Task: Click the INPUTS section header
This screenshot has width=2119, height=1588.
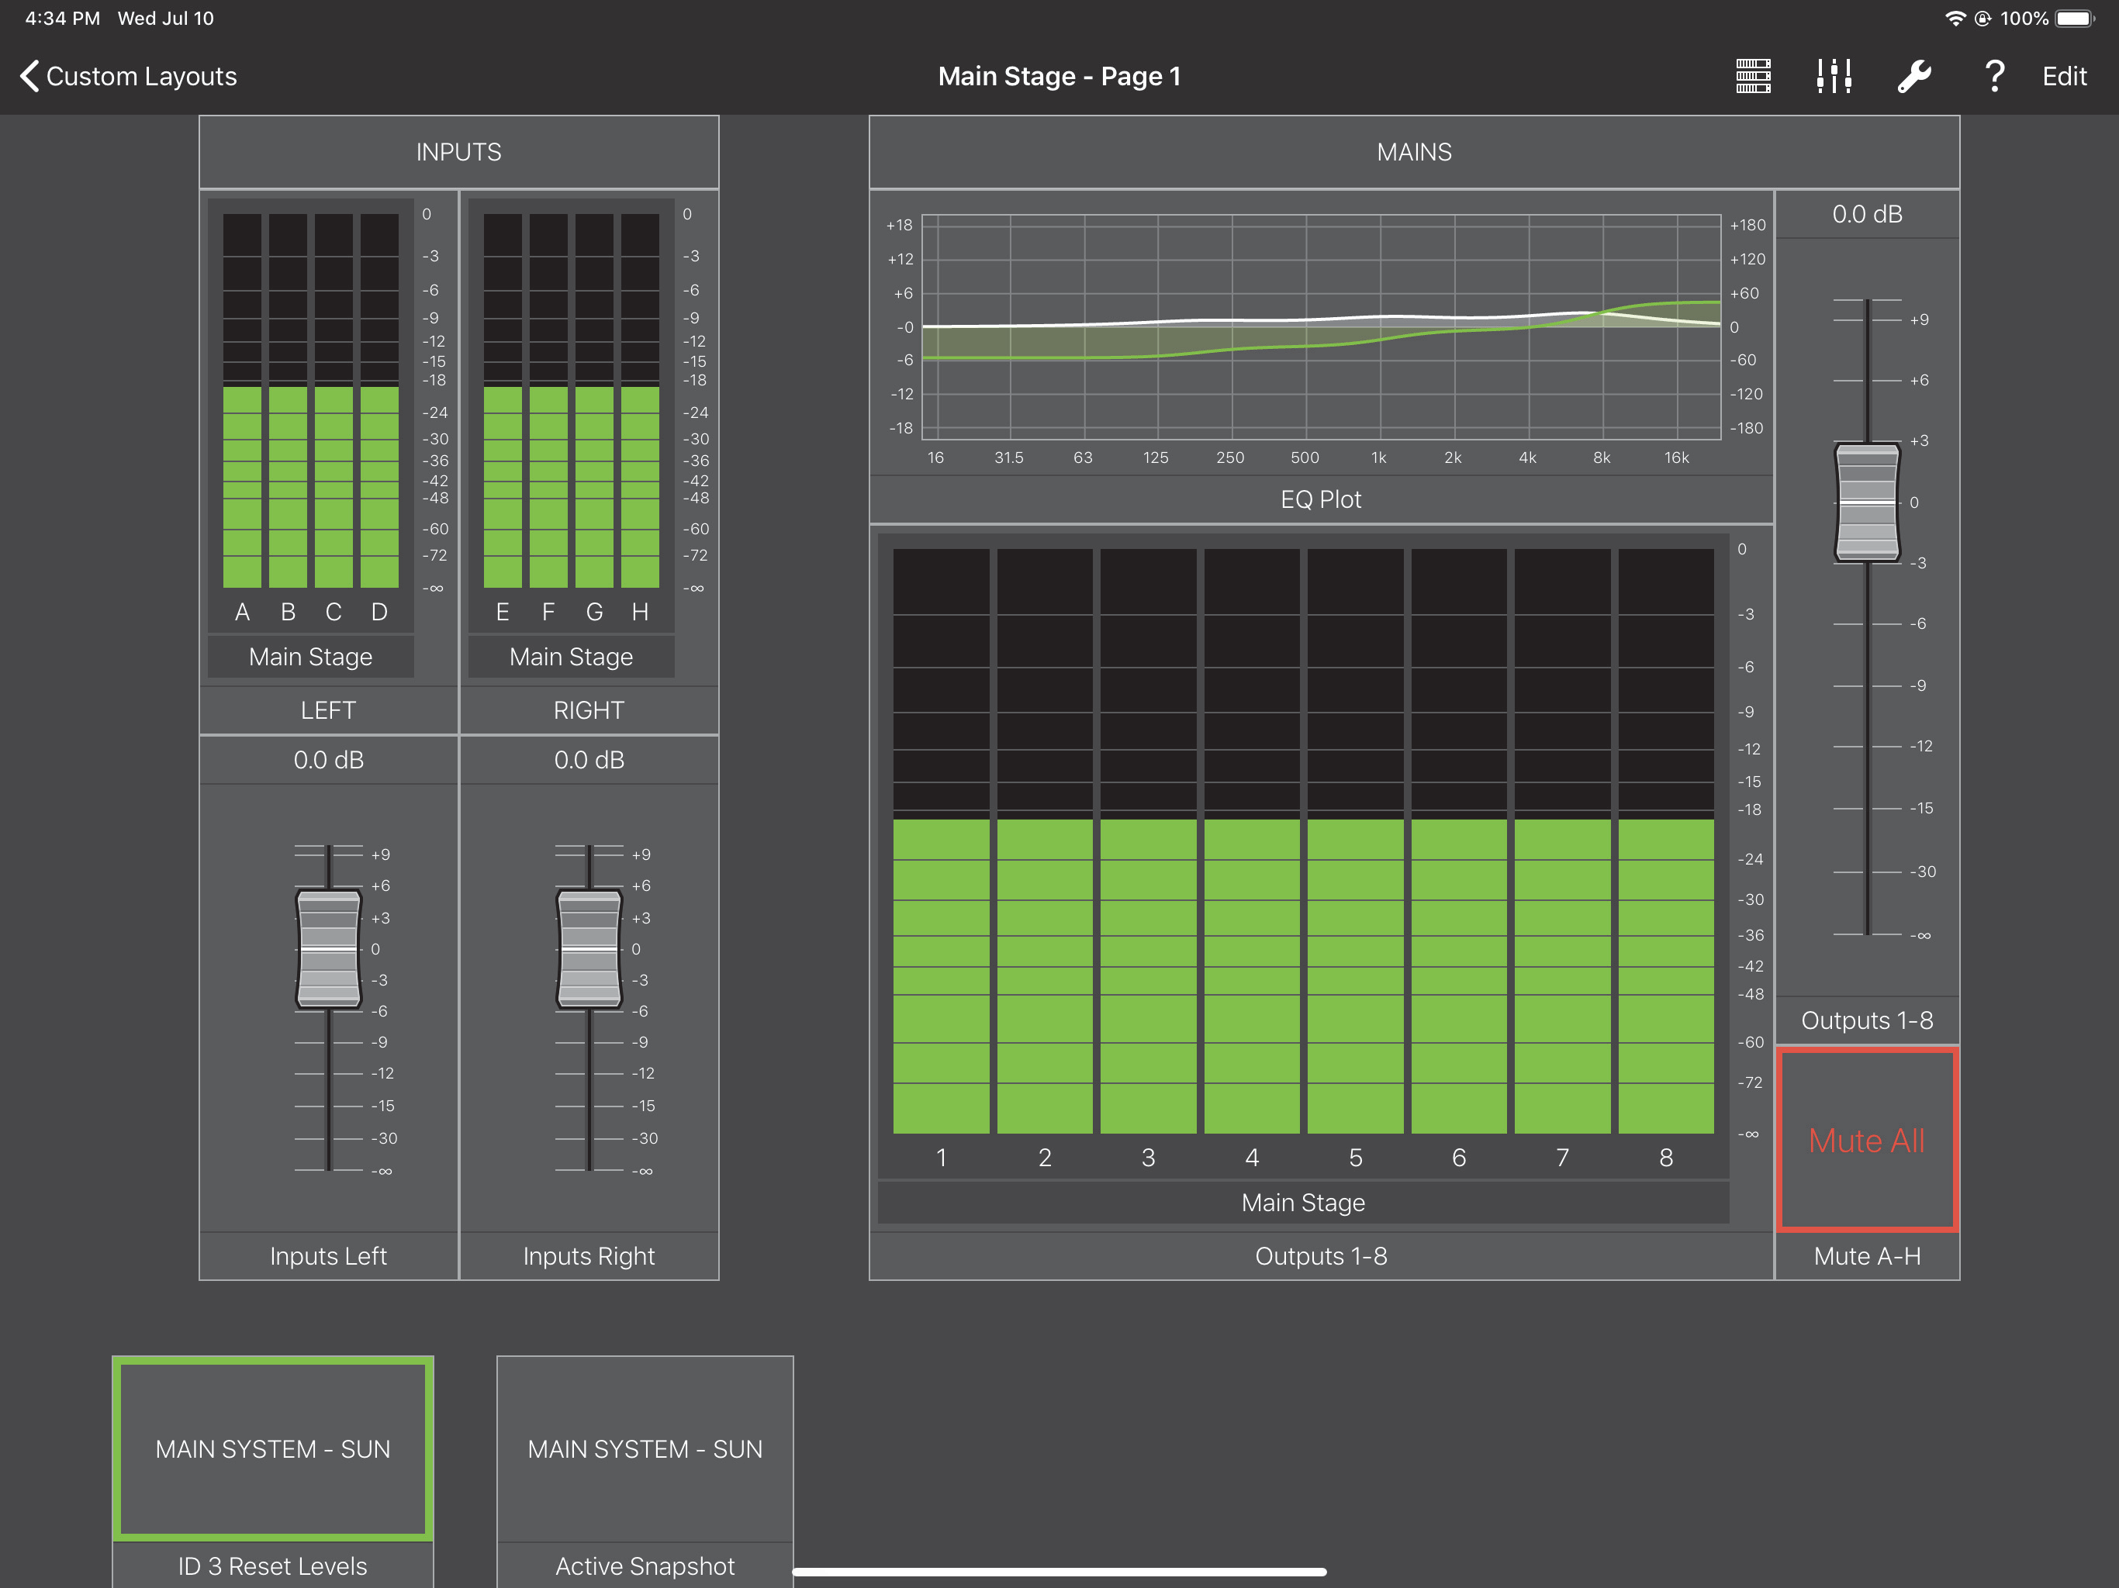Action: [459, 151]
